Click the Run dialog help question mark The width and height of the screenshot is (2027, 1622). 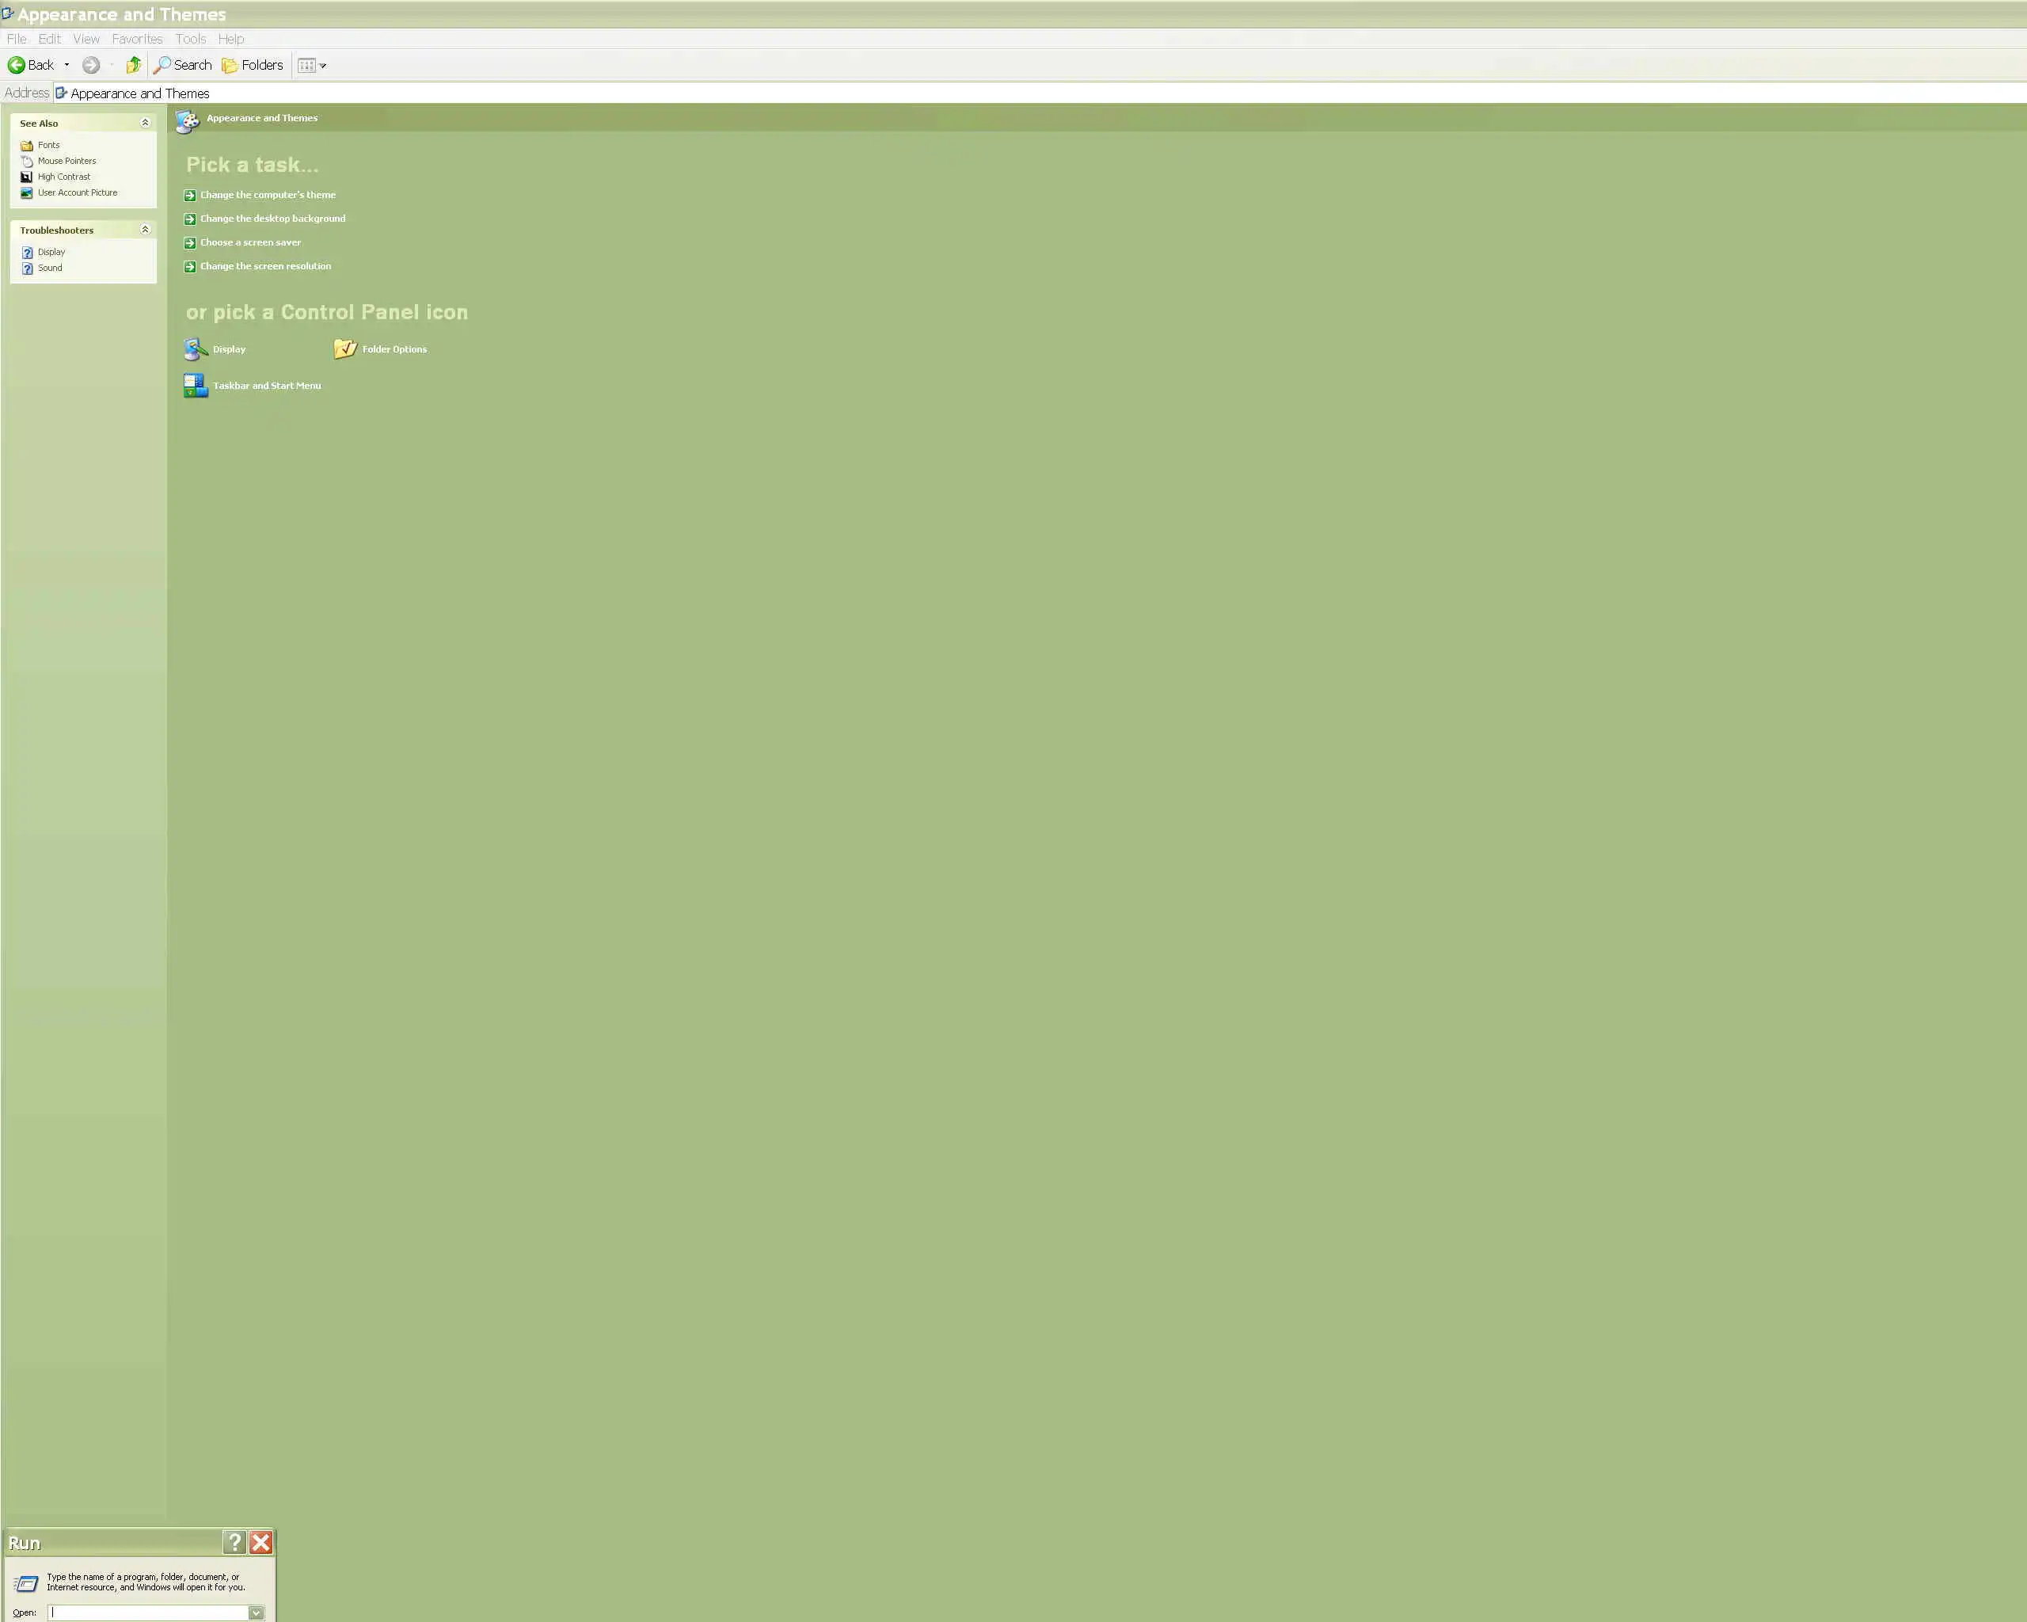tap(234, 1542)
